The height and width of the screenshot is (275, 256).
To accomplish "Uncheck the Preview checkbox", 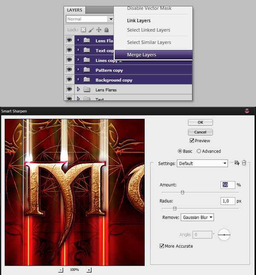I will click(192, 140).
